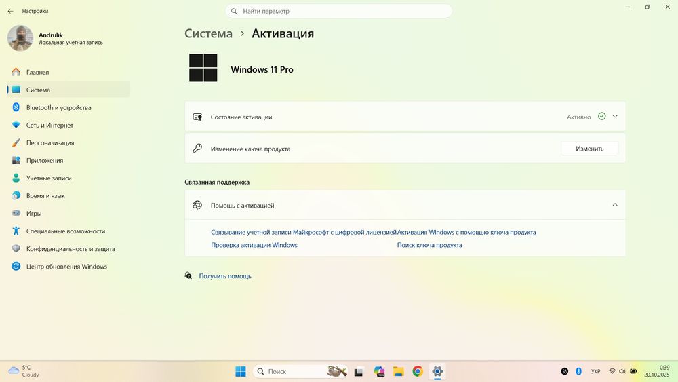Expand the Состояние активации chevron
Screen dimensions: 678x382
(x=615, y=117)
